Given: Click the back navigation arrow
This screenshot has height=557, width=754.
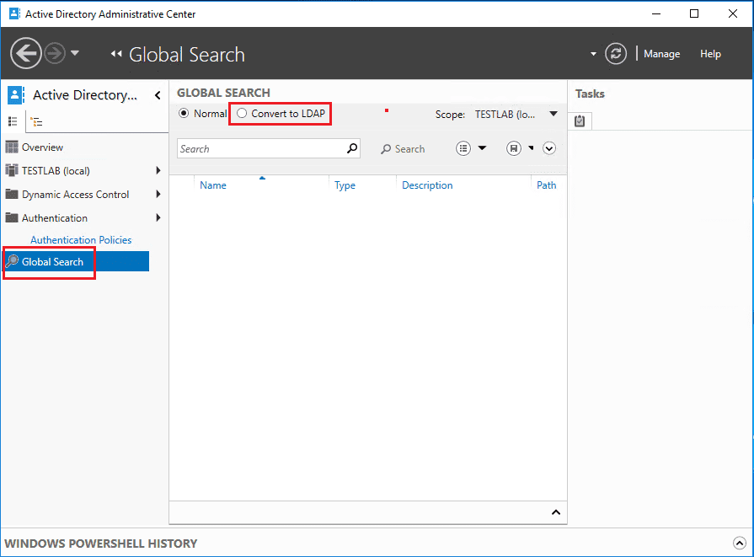Looking at the screenshot, I should (26, 54).
